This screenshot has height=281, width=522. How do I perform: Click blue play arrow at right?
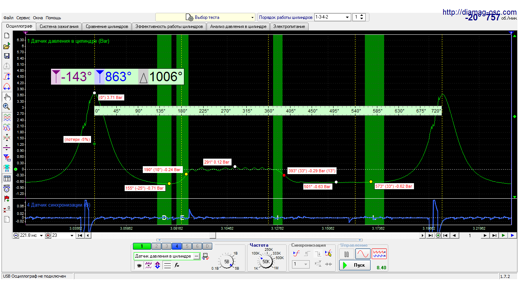tap(512, 235)
